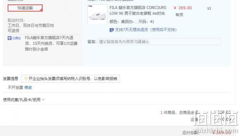Click the 7-day return shield icon
The width and height of the screenshot is (241, 136).
[112, 30]
